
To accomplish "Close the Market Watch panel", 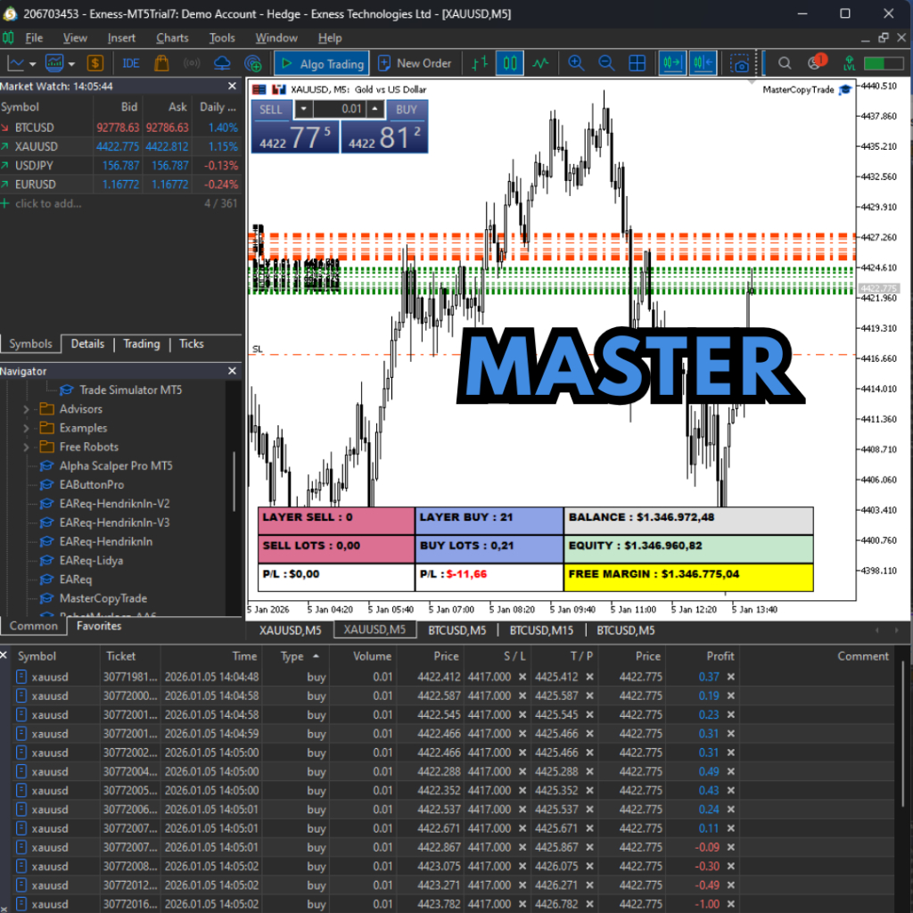I will [233, 86].
